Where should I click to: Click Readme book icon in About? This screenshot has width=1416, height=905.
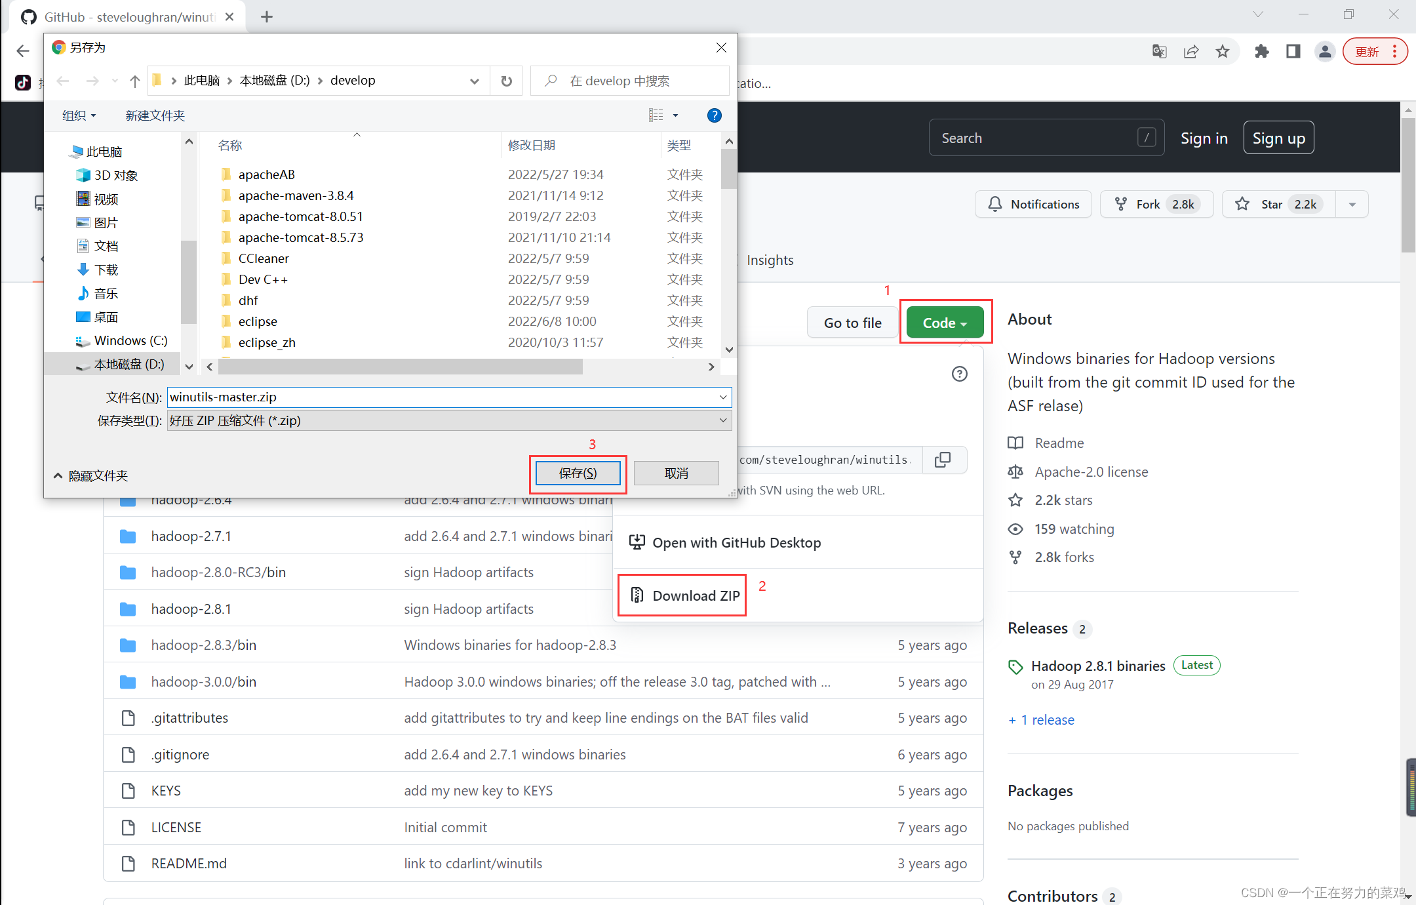(1015, 443)
